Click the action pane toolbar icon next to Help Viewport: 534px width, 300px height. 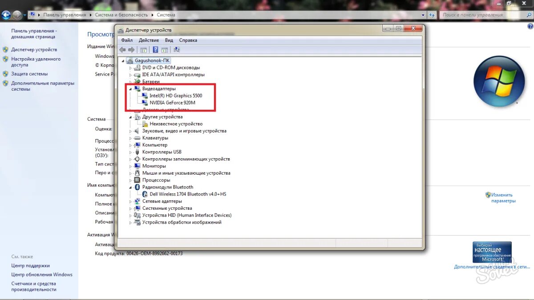pos(165,50)
